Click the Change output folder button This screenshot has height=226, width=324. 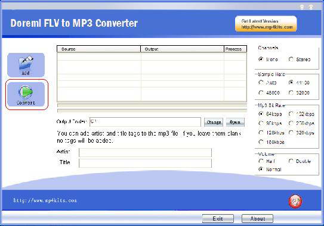click(214, 122)
